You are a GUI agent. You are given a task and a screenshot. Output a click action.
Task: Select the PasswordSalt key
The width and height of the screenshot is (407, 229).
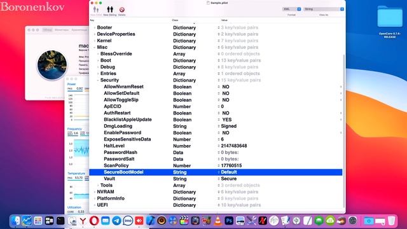pyautogui.click(x=119, y=159)
